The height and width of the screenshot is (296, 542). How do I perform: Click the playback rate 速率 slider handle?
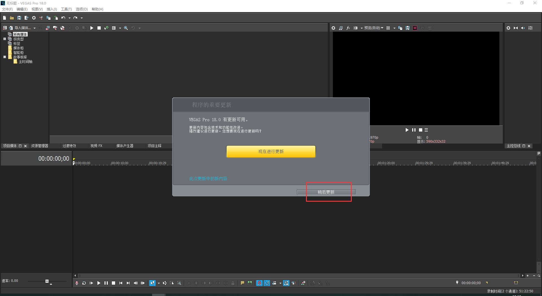click(47, 281)
